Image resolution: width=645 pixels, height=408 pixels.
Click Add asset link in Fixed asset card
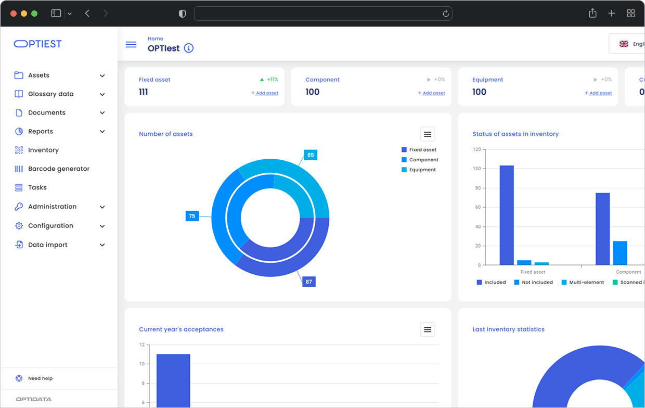coord(265,93)
